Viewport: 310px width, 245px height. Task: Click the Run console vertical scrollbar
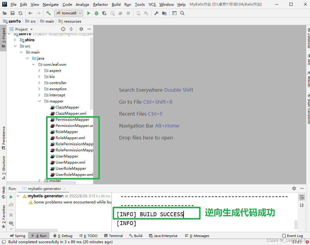pos(296,225)
